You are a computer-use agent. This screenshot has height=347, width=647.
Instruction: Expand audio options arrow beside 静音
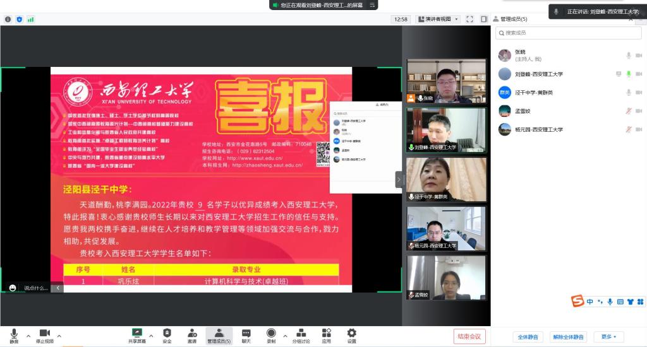click(28, 336)
